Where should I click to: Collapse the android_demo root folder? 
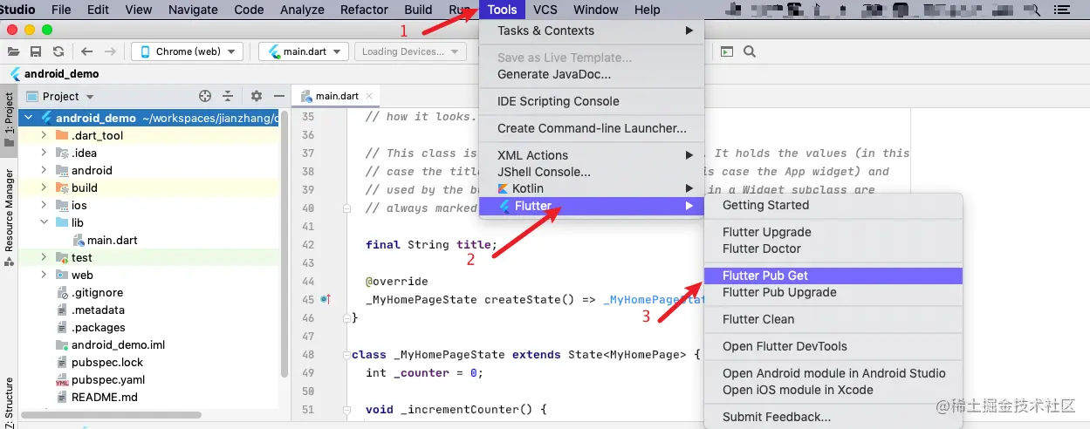pos(29,118)
